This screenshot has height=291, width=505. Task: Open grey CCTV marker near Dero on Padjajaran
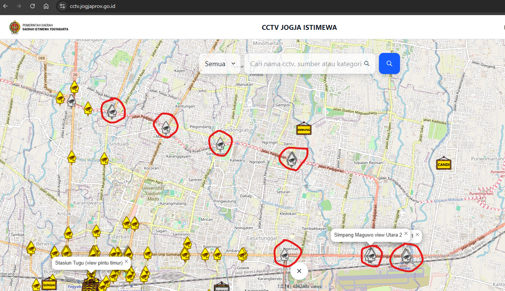tap(291, 159)
